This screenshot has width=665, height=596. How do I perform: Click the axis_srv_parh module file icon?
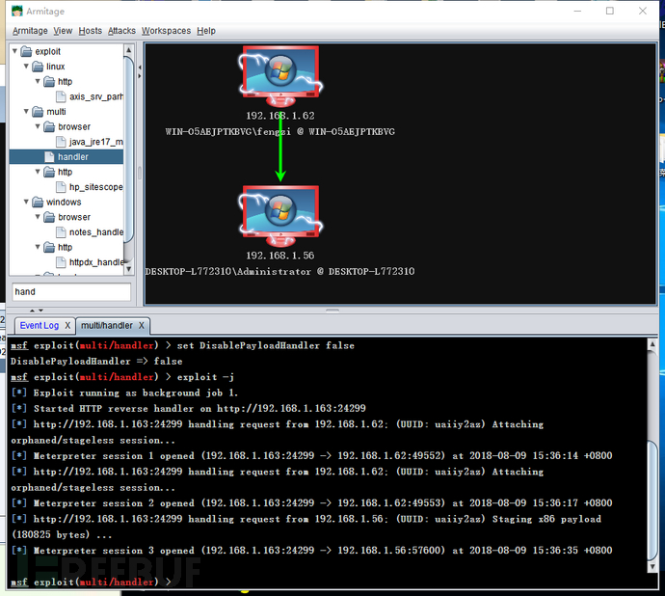[x=61, y=96]
